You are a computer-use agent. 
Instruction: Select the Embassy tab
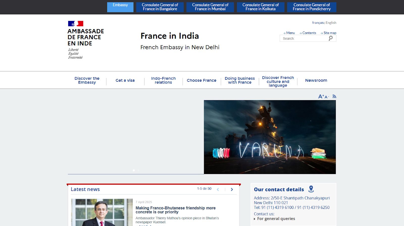(x=120, y=7)
